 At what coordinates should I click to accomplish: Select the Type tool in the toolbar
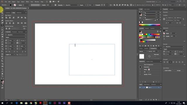[x=2, y=25]
